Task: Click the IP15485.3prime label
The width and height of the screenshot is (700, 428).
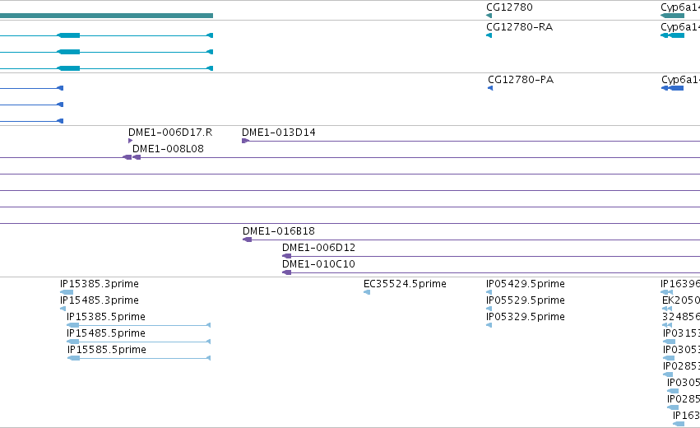Action: pyautogui.click(x=99, y=300)
